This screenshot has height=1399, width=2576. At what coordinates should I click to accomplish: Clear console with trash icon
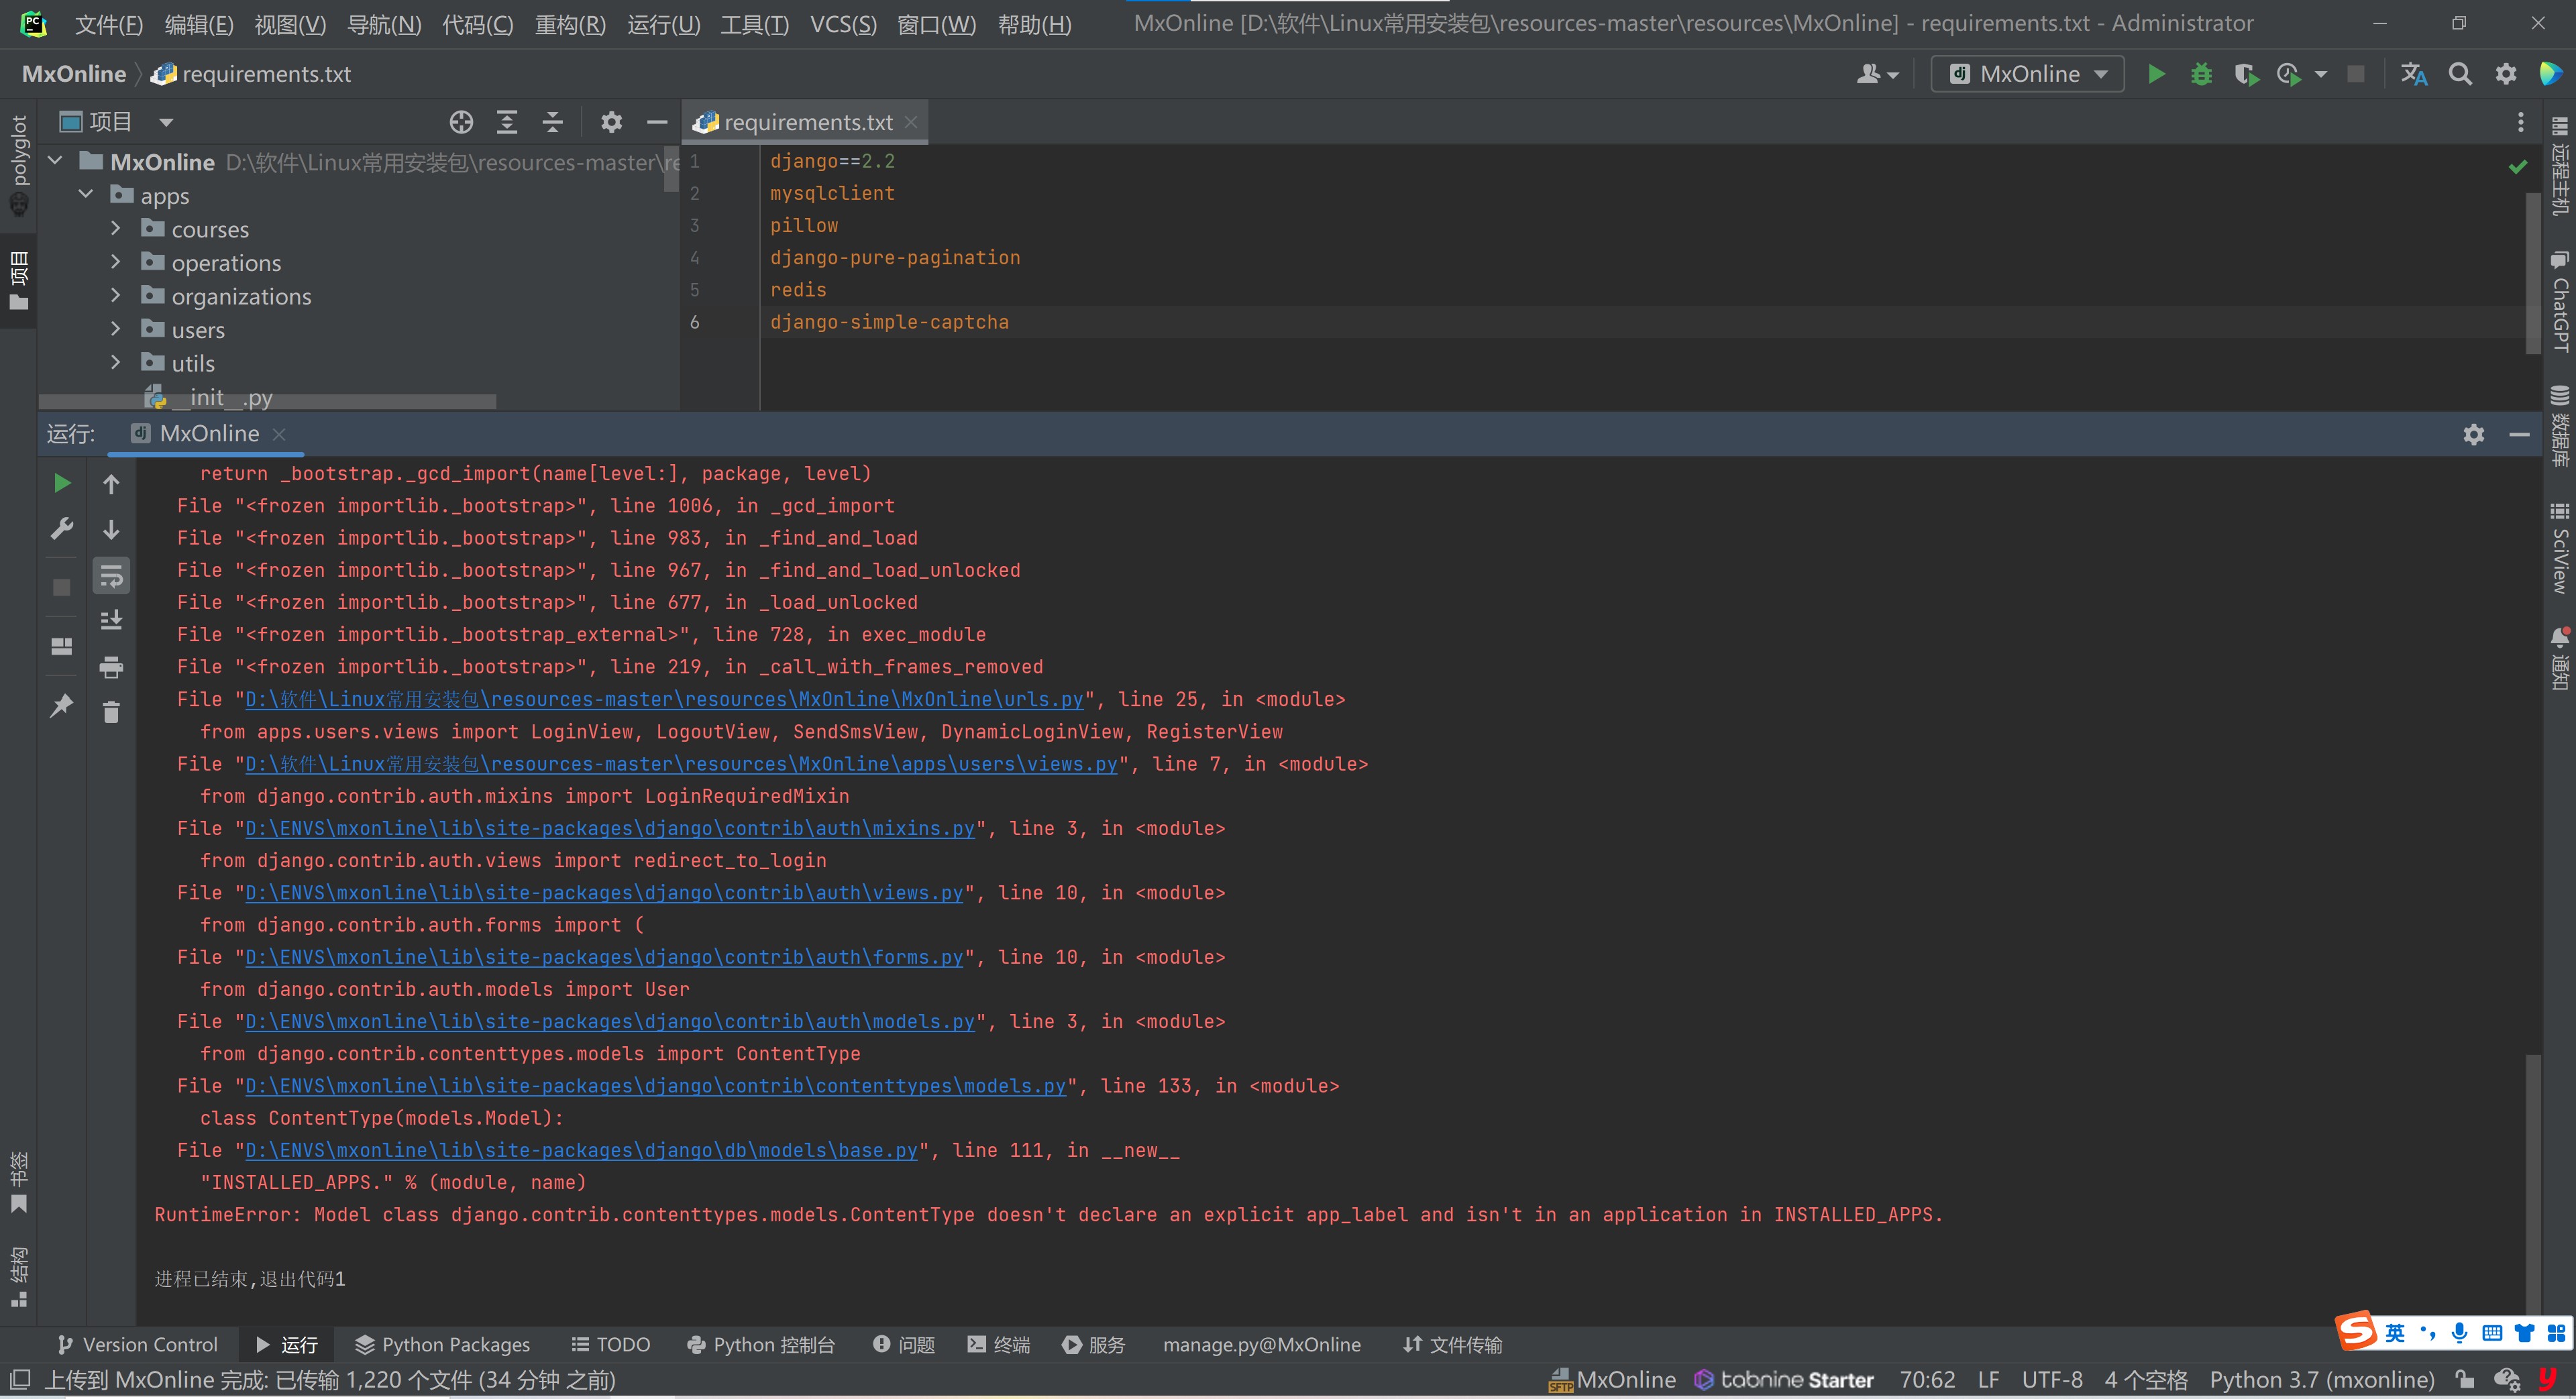[x=111, y=711]
